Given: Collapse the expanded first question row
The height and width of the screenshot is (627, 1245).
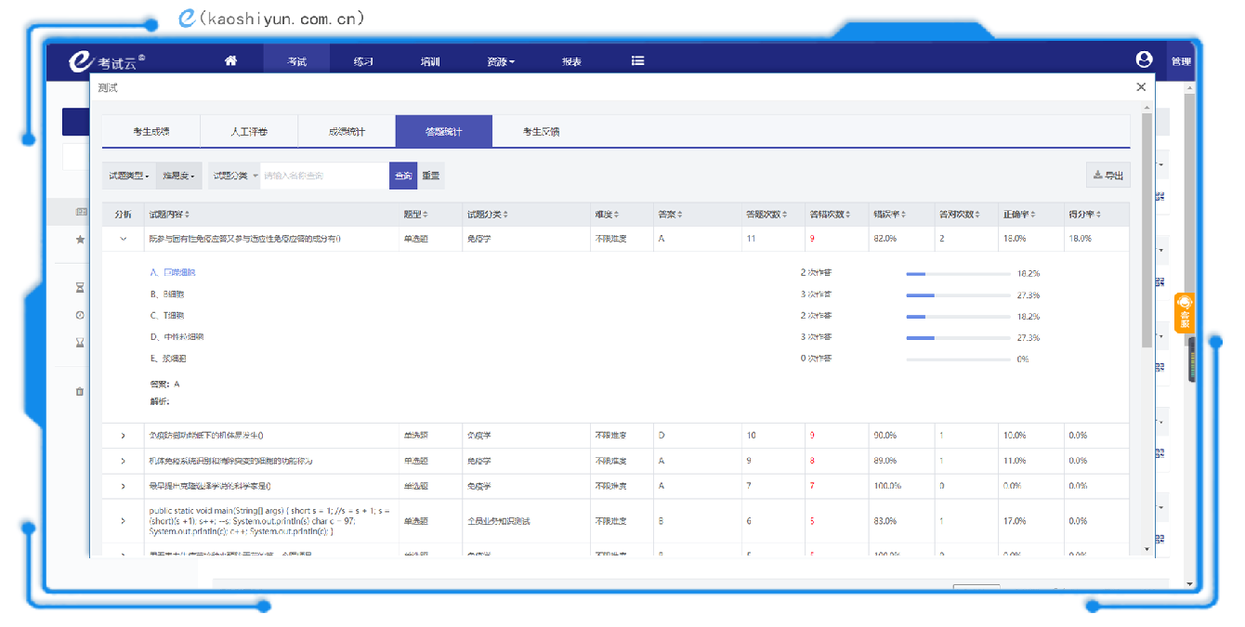Looking at the screenshot, I should click(x=123, y=239).
